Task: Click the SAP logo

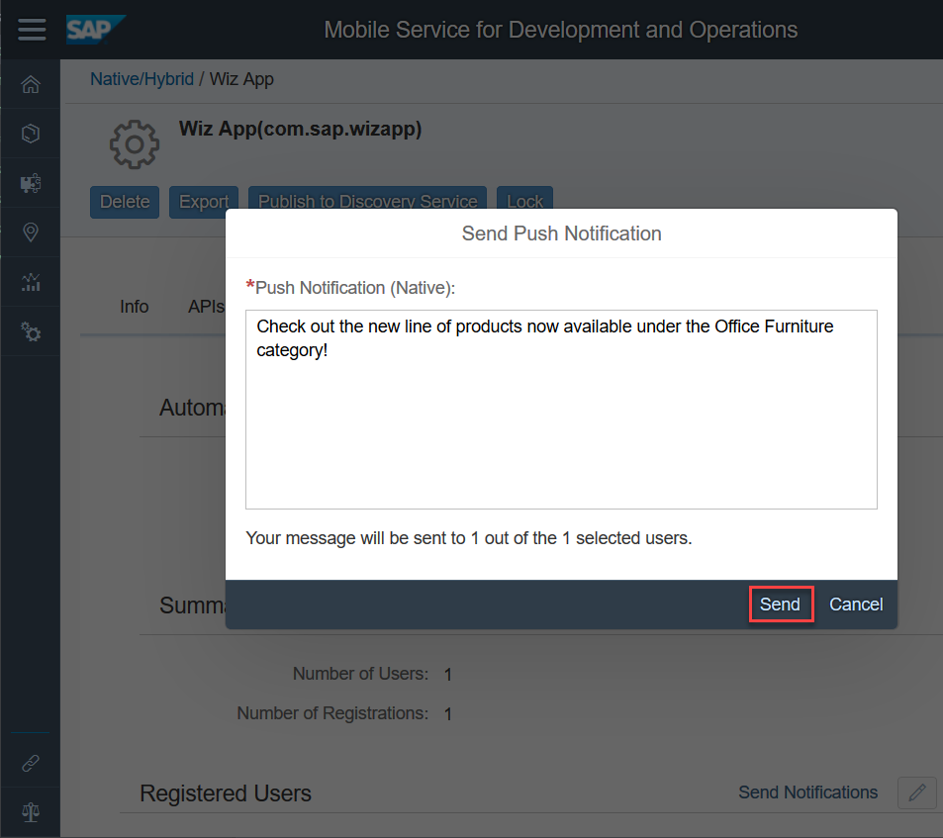Action: pos(95,30)
